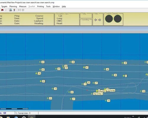Click the red point on the survey track
This screenshot has width=148, height=118.
pos(87,90)
